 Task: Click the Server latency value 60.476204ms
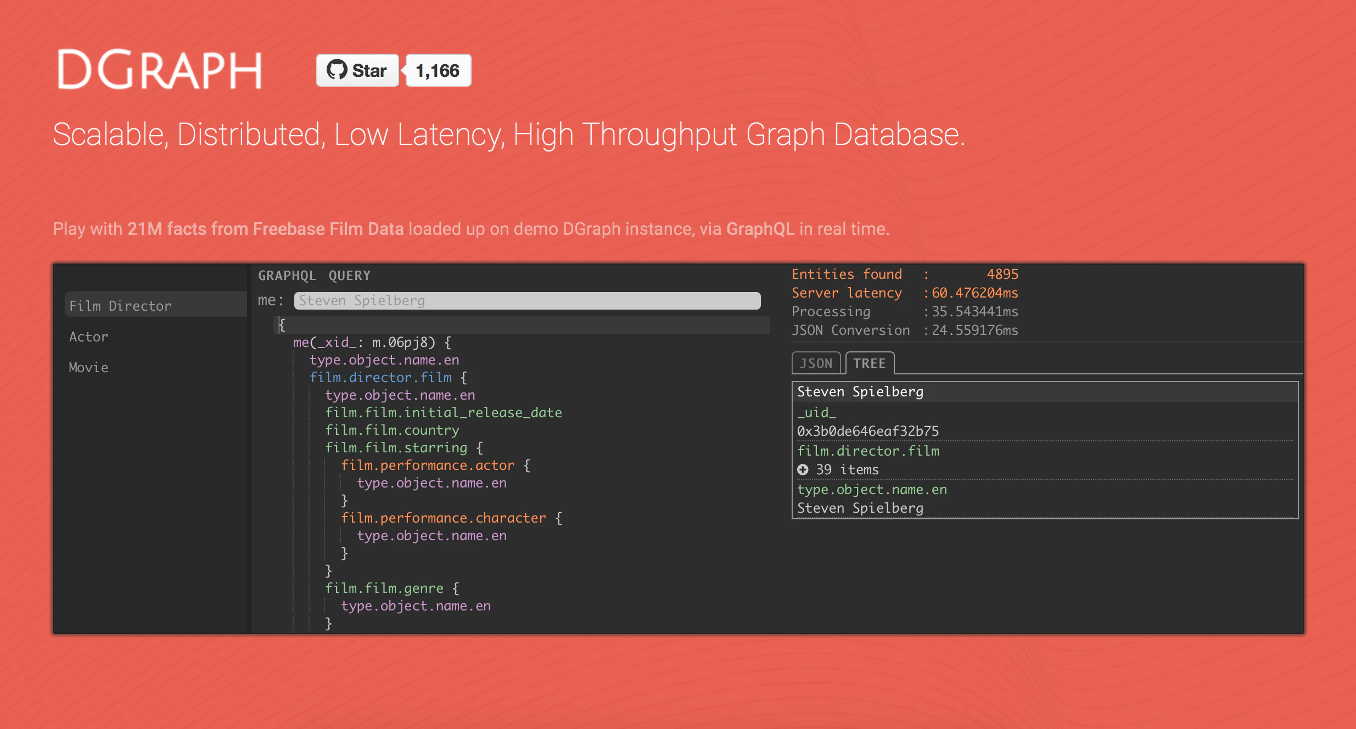tap(973, 293)
